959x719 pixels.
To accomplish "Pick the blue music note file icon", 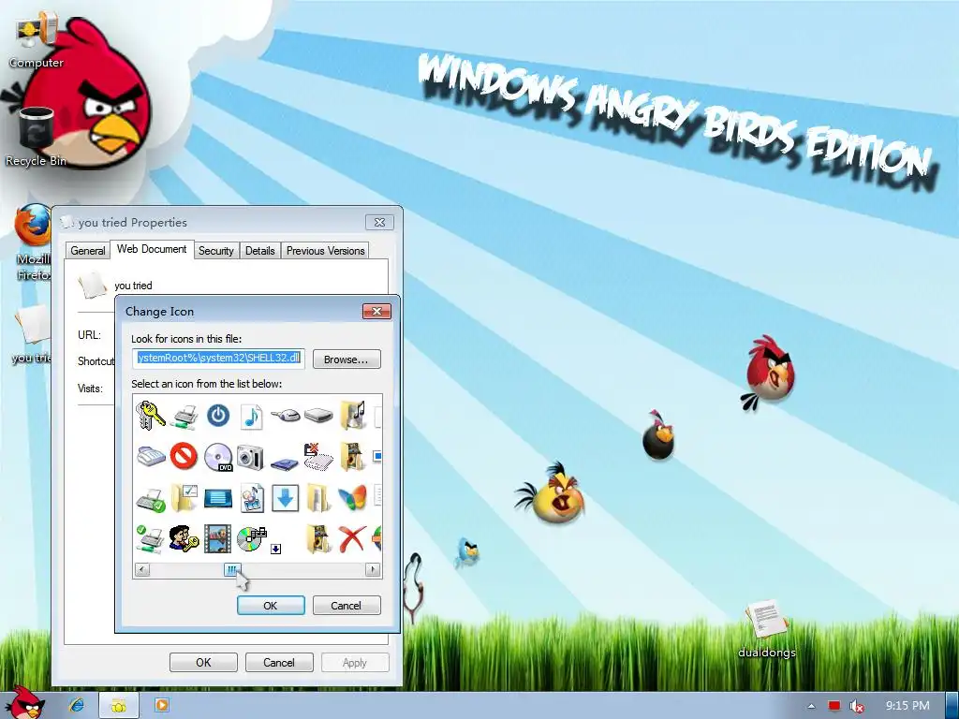I will click(251, 416).
